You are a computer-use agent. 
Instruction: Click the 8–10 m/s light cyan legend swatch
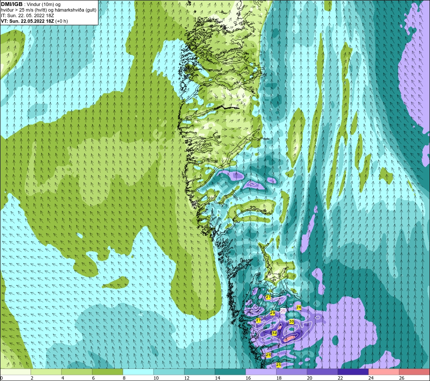(138, 372)
